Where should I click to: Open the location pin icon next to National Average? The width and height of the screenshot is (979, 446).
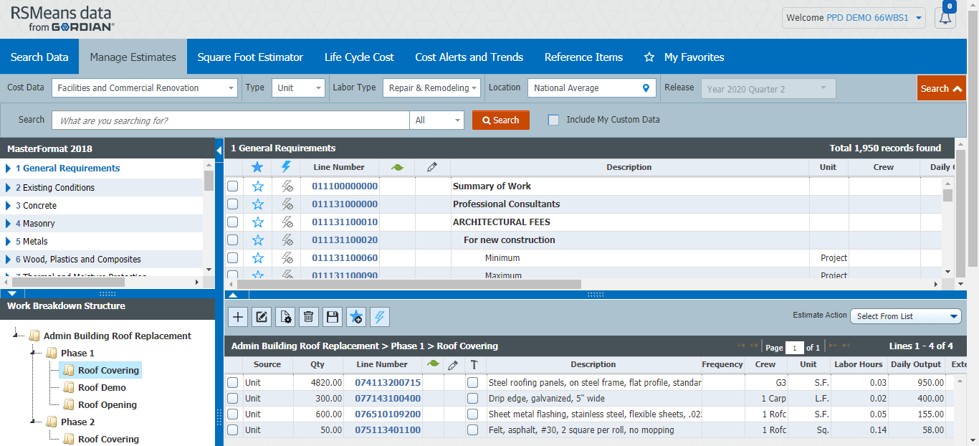coord(644,87)
